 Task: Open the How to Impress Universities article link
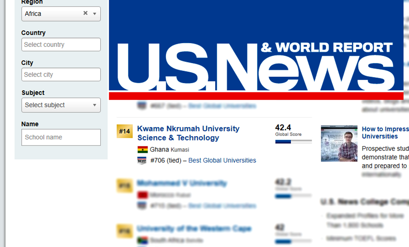[385, 132]
